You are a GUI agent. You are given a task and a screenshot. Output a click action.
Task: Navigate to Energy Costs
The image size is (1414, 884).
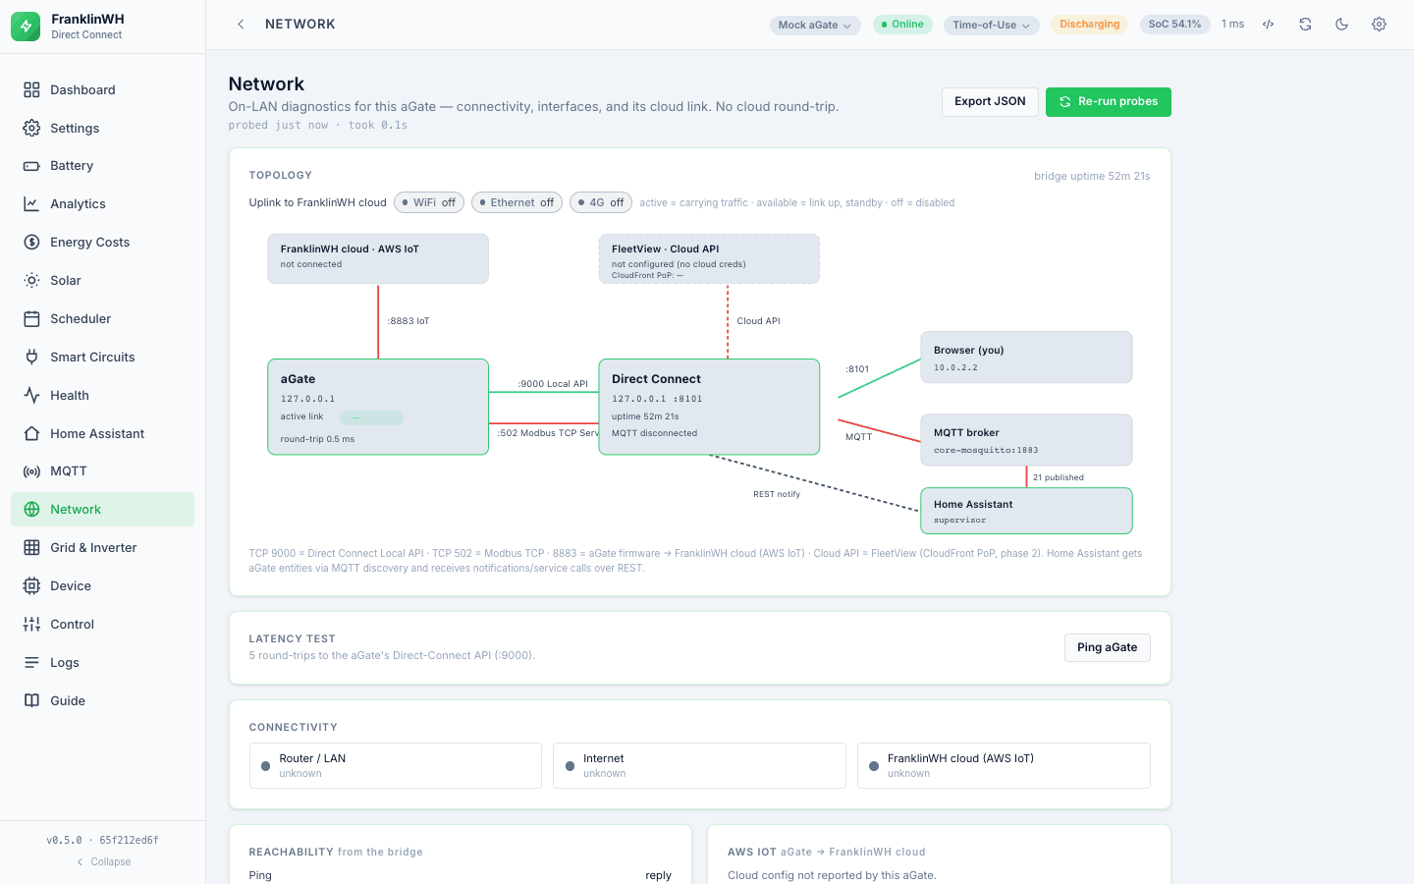tap(102, 243)
